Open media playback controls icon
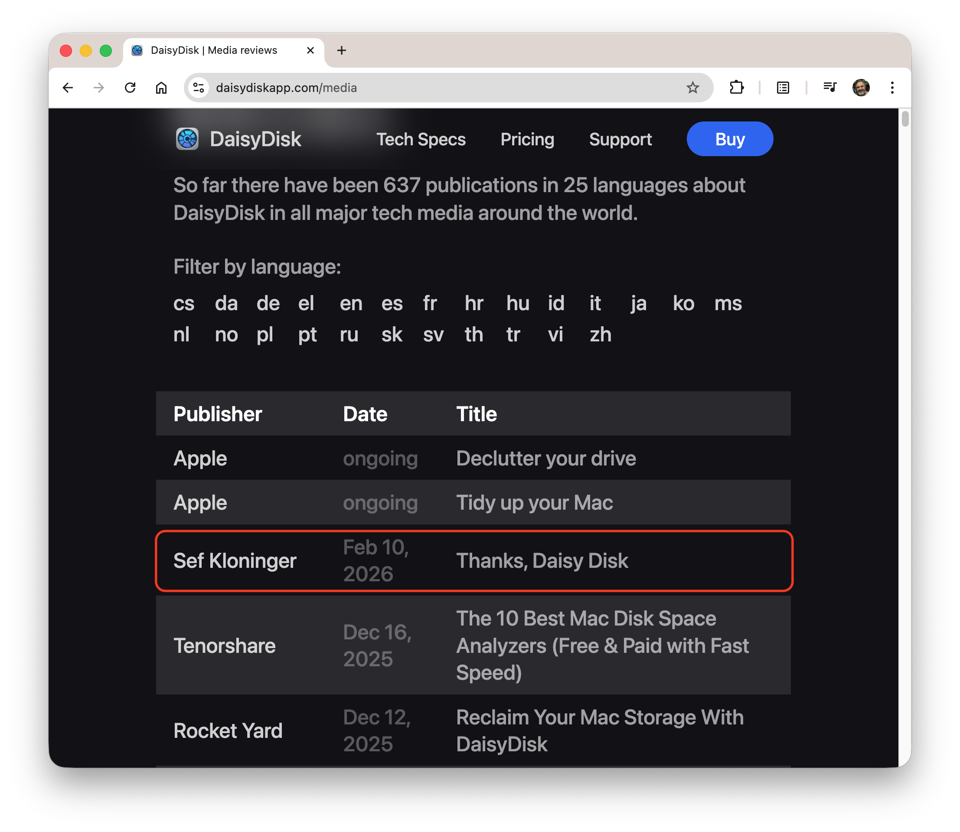 (x=829, y=88)
